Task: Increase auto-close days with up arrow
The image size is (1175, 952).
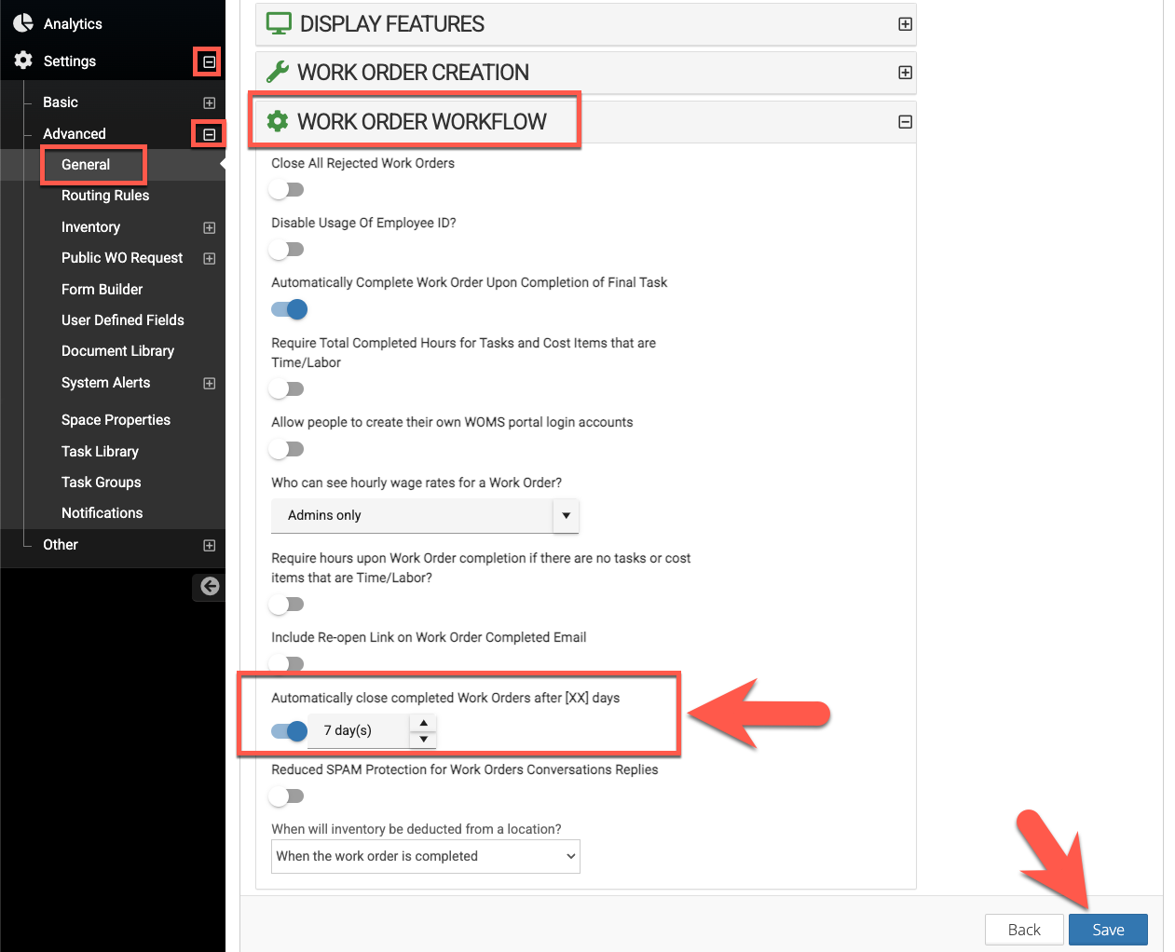Action: coord(424,723)
